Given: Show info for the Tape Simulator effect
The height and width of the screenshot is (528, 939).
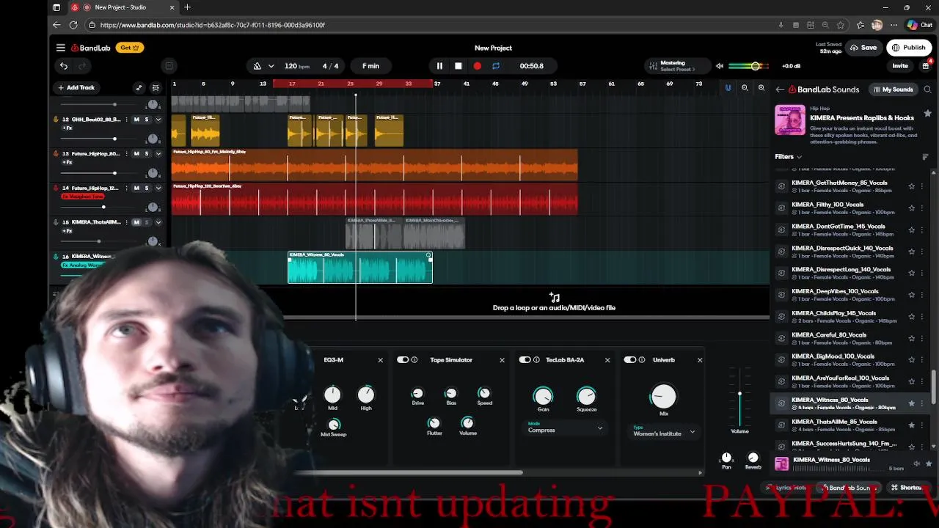Looking at the screenshot, I should click(x=414, y=360).
